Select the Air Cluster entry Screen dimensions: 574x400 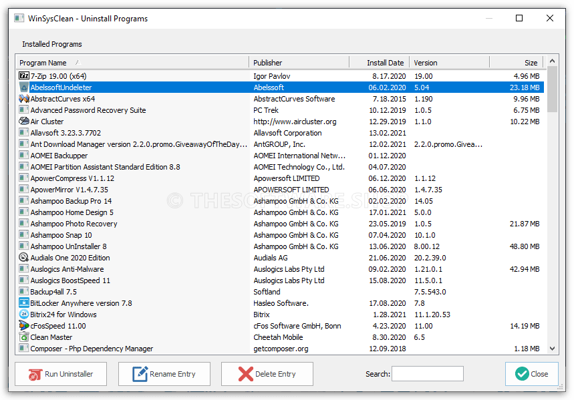coord(281,121)
